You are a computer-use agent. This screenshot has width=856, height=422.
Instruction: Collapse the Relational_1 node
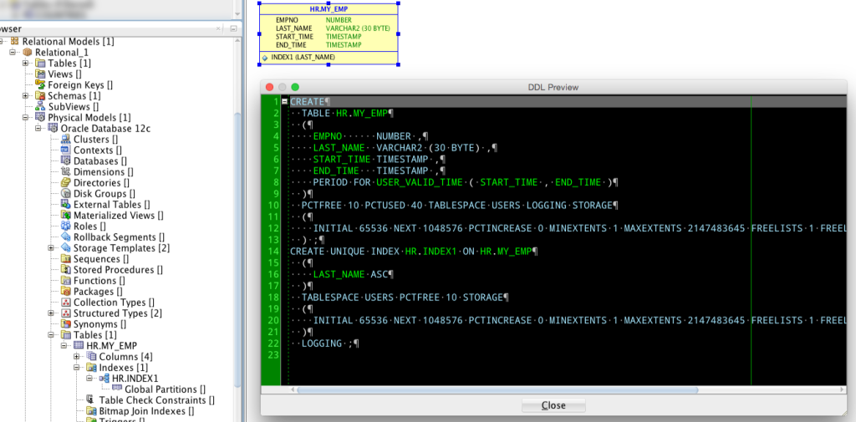pos(13,53)
